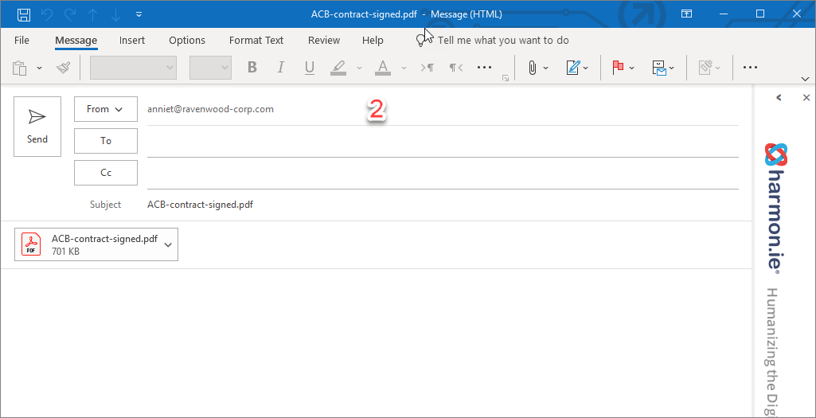This screenshot has height=418, width=816.
Task: Click the Follow Up red flag icon
Action: [x=618, y=68]
